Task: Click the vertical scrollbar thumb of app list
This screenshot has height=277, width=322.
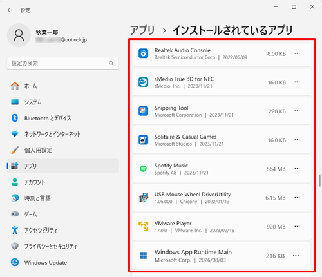Action: click(320, 180)
